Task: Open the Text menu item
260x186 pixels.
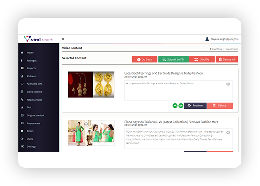Action: pos(29,107)
